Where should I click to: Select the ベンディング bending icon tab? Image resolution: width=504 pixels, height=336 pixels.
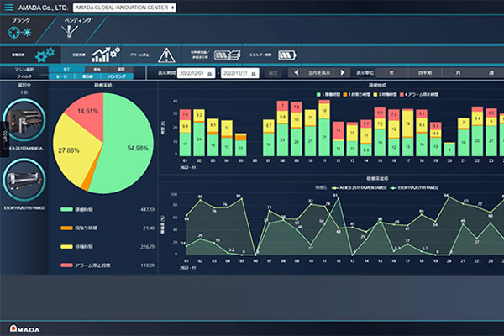(x=74, y=29)
